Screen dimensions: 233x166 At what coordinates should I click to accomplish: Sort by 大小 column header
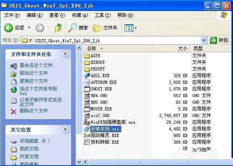(x=171, y=49)
